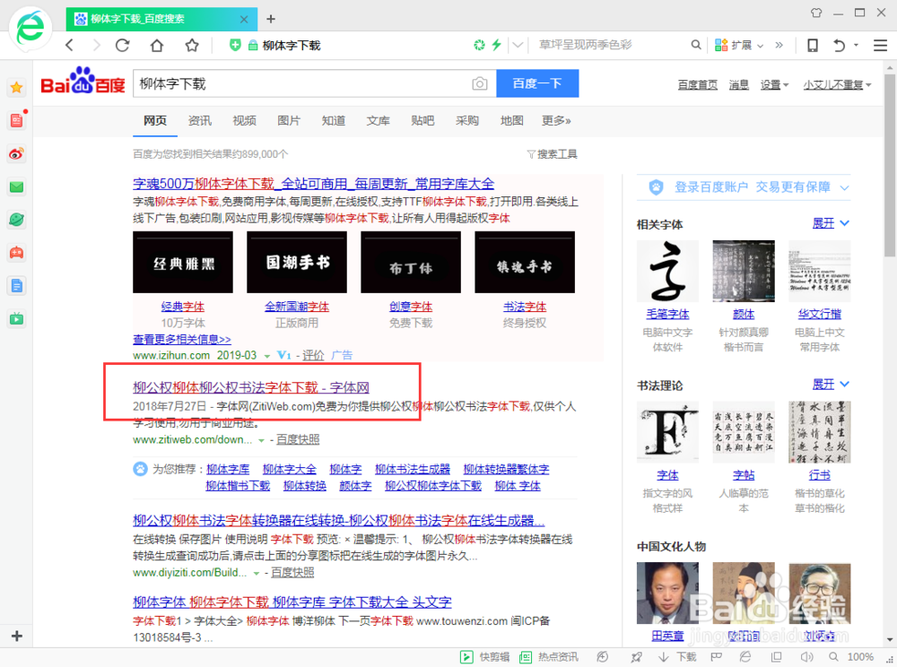
Task: Open 热点资讯 in status bar
Action: [549, 657]
